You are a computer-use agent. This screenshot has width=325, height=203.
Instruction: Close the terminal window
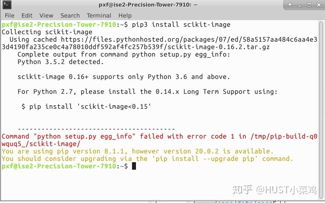point(319,5)
